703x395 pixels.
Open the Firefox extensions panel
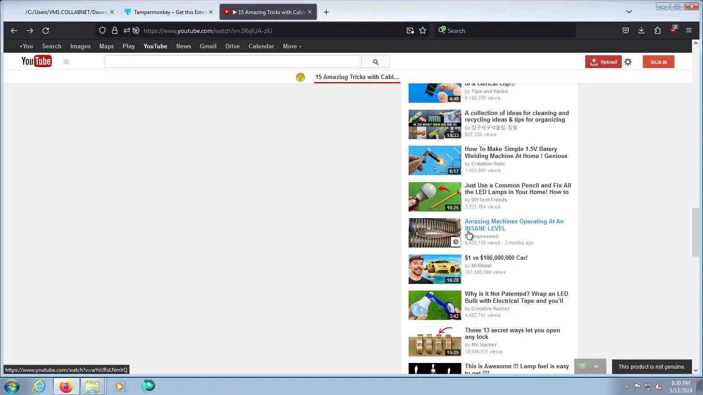tap(657, 31)
